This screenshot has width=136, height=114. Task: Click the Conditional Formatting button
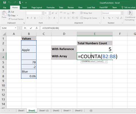(130, 16)
